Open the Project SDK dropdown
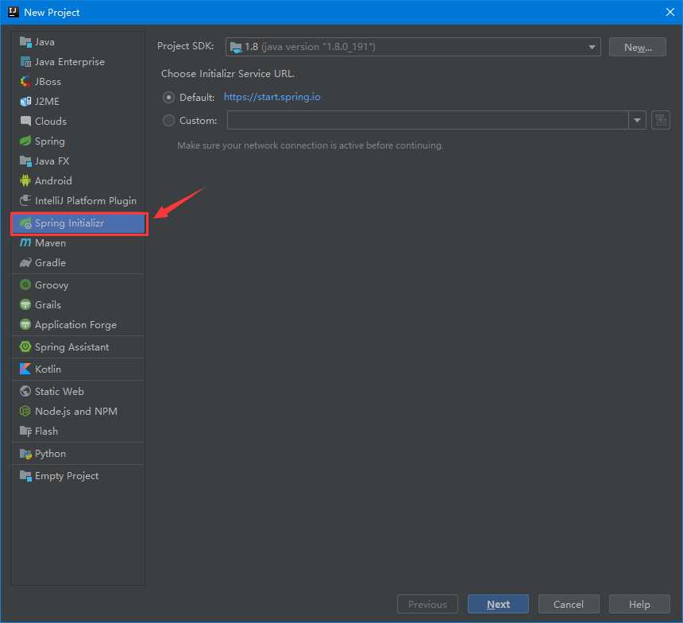Viewport: 683px width, 623px height. click(413, 47)
